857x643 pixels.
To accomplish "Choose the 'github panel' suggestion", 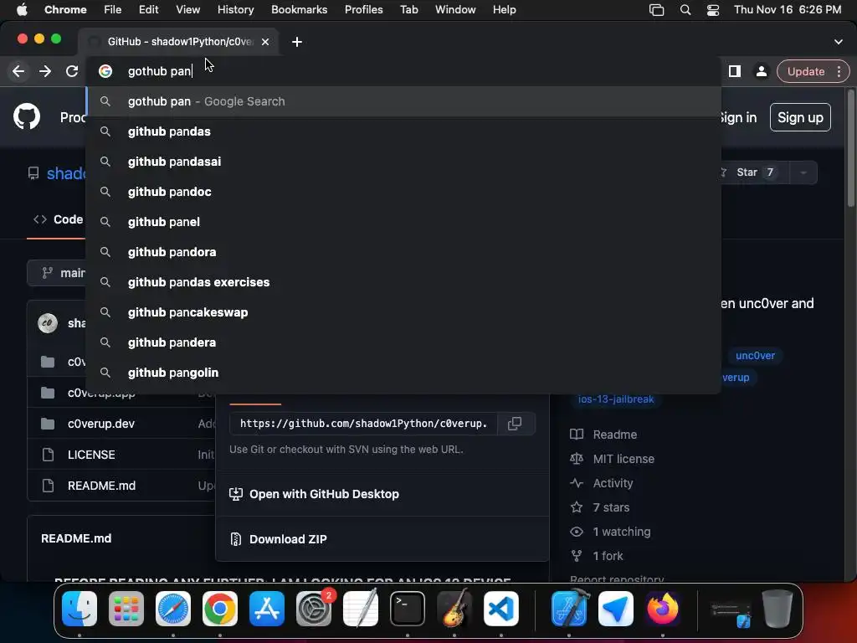I will tap(403, 221).
